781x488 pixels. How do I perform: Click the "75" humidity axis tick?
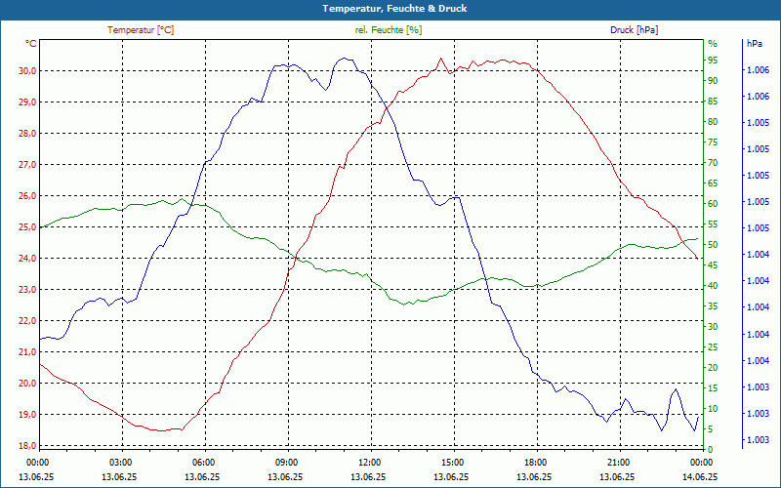click(x=713, y=142)
